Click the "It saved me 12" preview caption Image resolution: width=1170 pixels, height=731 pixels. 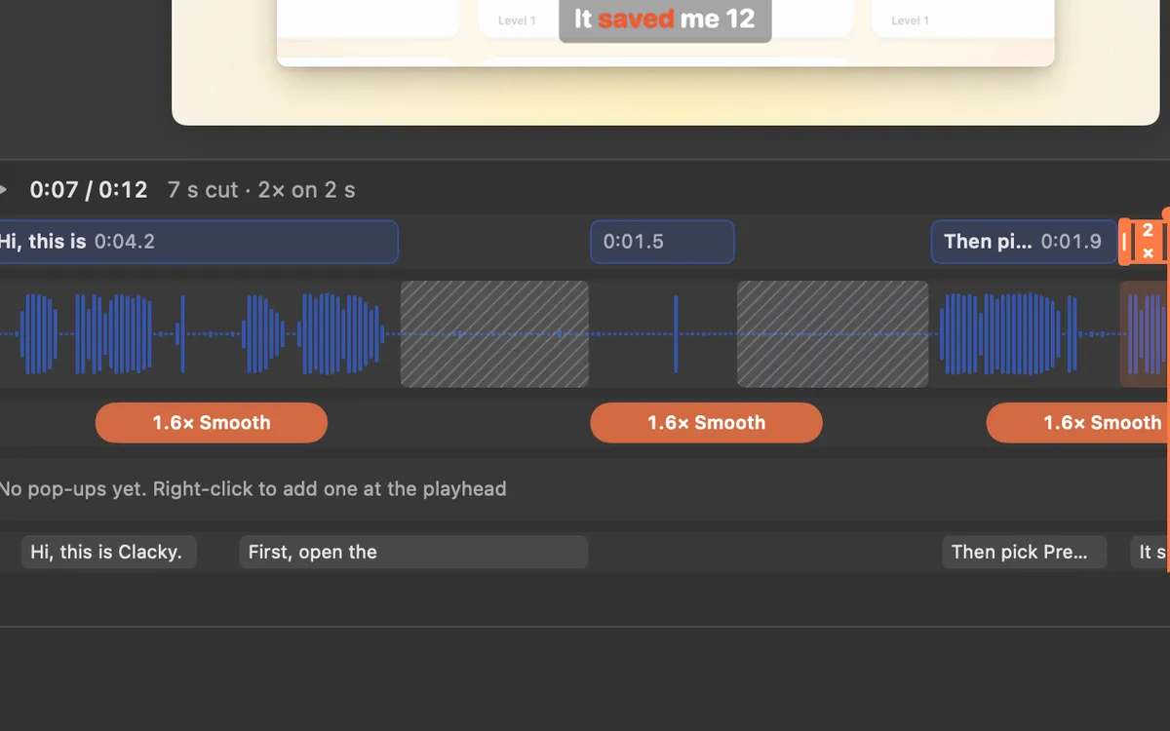click(x=665, y=19)
